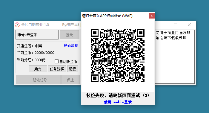Click the 开店进度: 中国 text
The image size is (209, 113).
click(30, 46)
